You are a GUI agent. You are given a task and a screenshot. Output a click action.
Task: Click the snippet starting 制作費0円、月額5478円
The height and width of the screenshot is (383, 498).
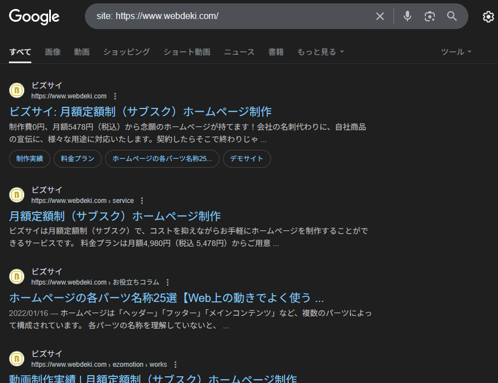(187, 133)
